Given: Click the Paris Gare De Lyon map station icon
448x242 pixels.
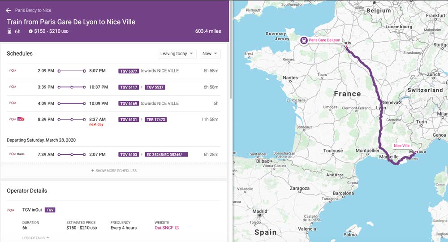Looking at the screenshot, I should tap(304, 41).
